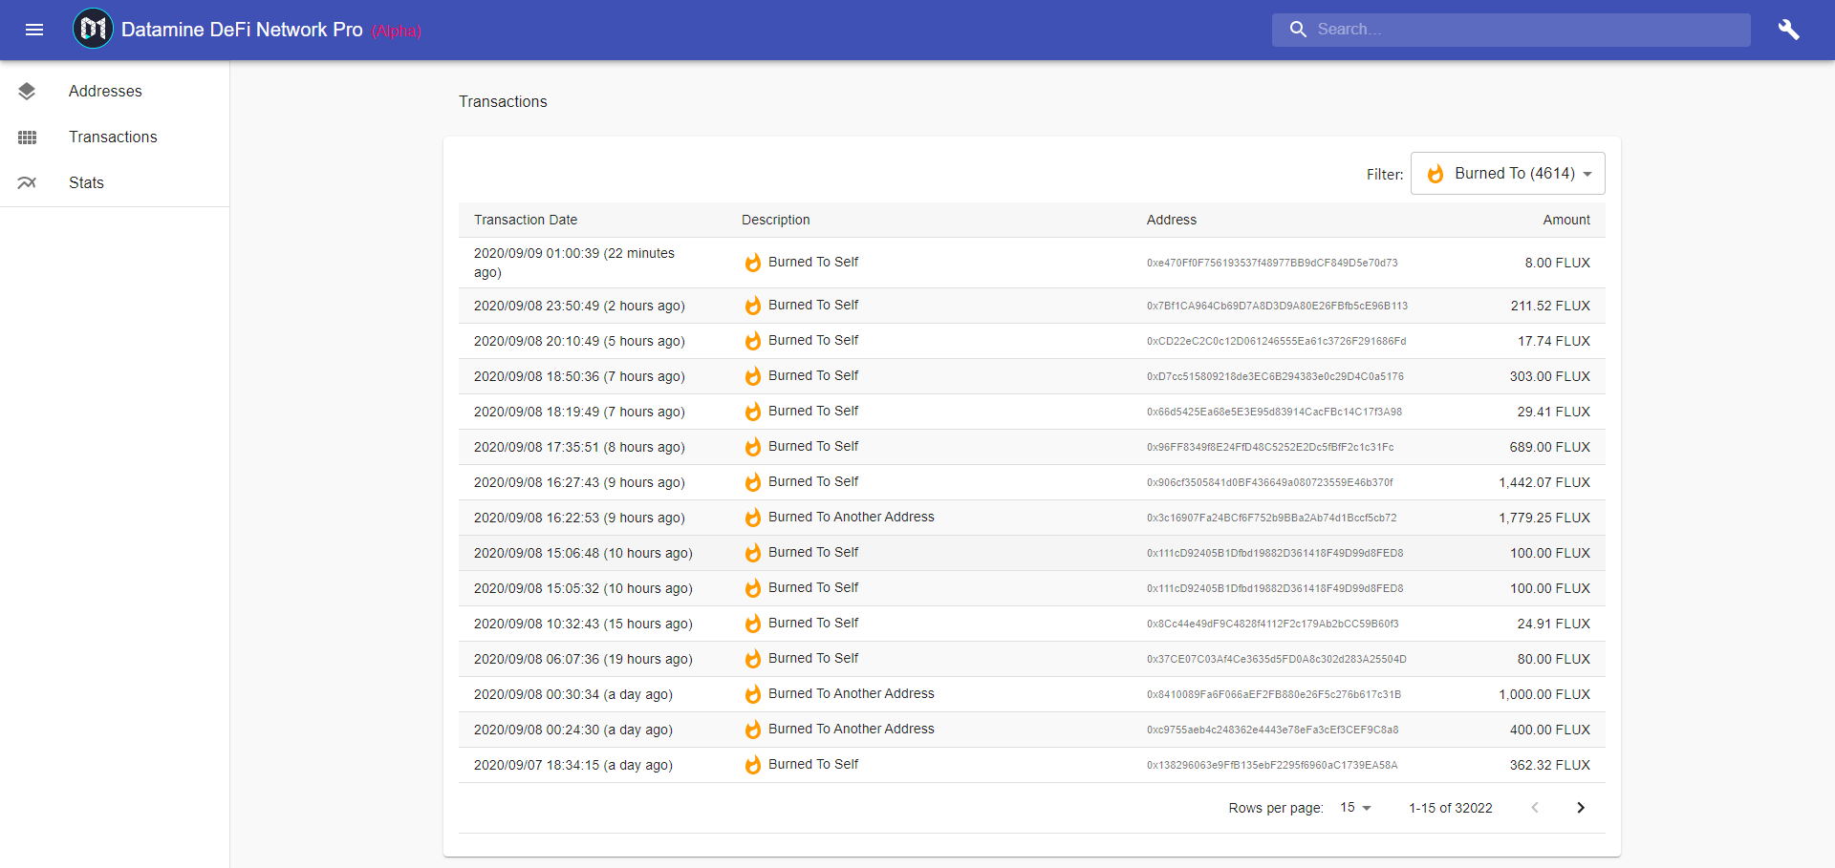Image resolution: width=1835 pixels, height=868 pixels.
Task: Open address starting 0x8410089Fa6F0
Action: [1274, 694]
